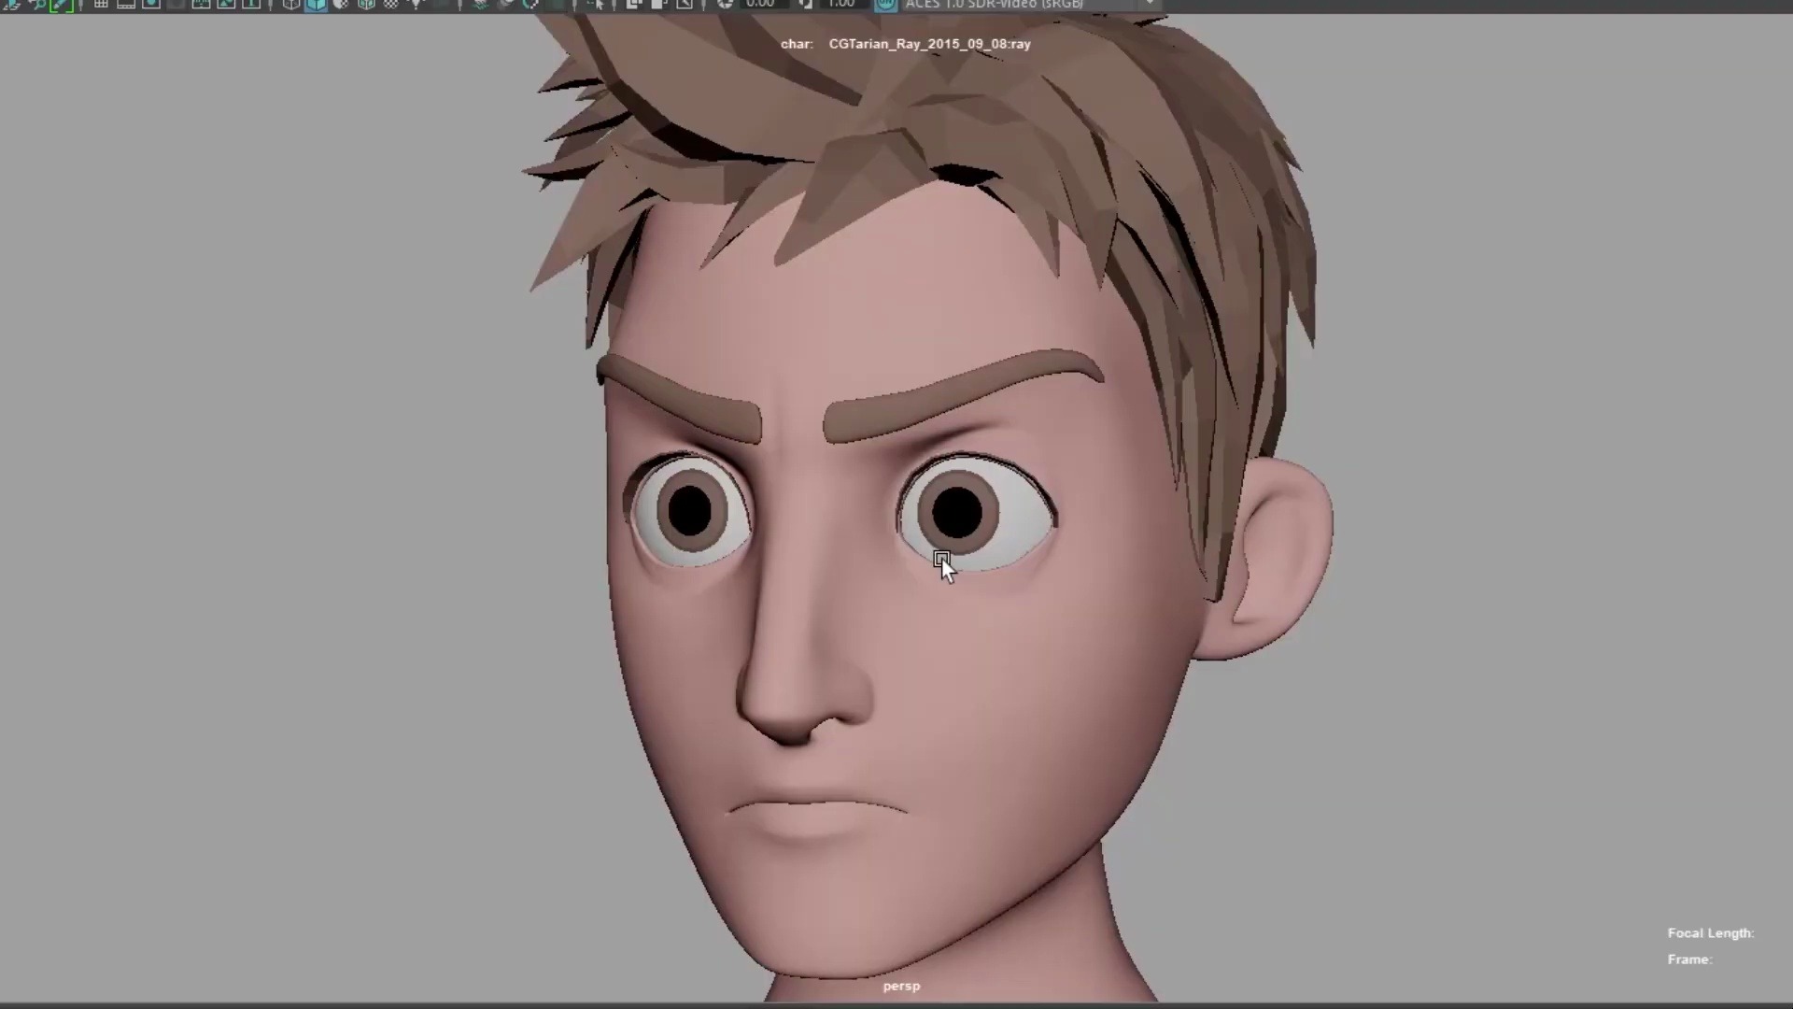Toggle screen-space ambient occlusion
The width and height of the screenshot is (1793, 1009).
coord(506,6)
